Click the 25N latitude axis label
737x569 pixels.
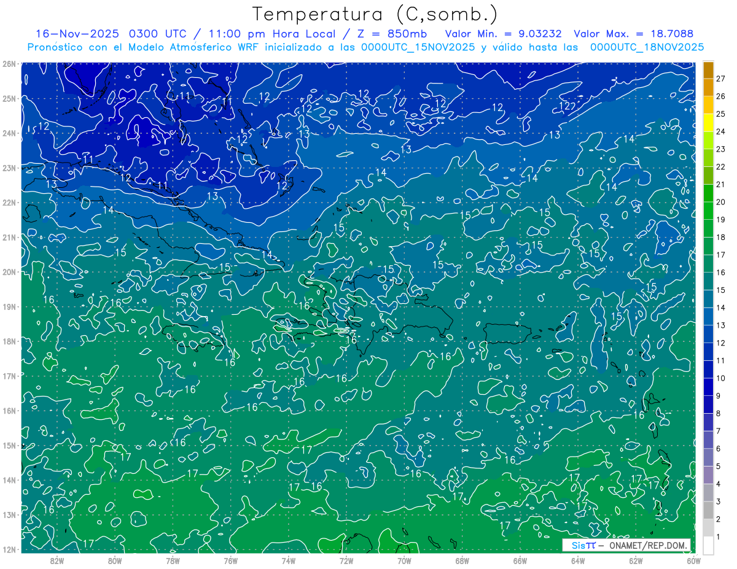coord(9,98)
